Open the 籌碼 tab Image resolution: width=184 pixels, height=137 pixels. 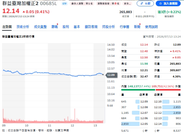[x=54, y=27]
